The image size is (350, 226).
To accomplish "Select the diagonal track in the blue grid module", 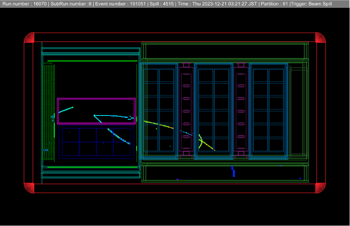I will [x=119, y=136].
